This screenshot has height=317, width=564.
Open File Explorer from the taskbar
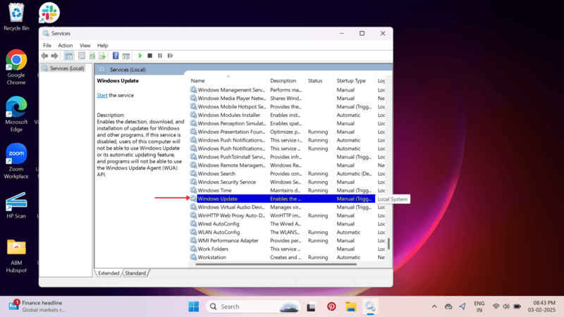tap(350, 306)
